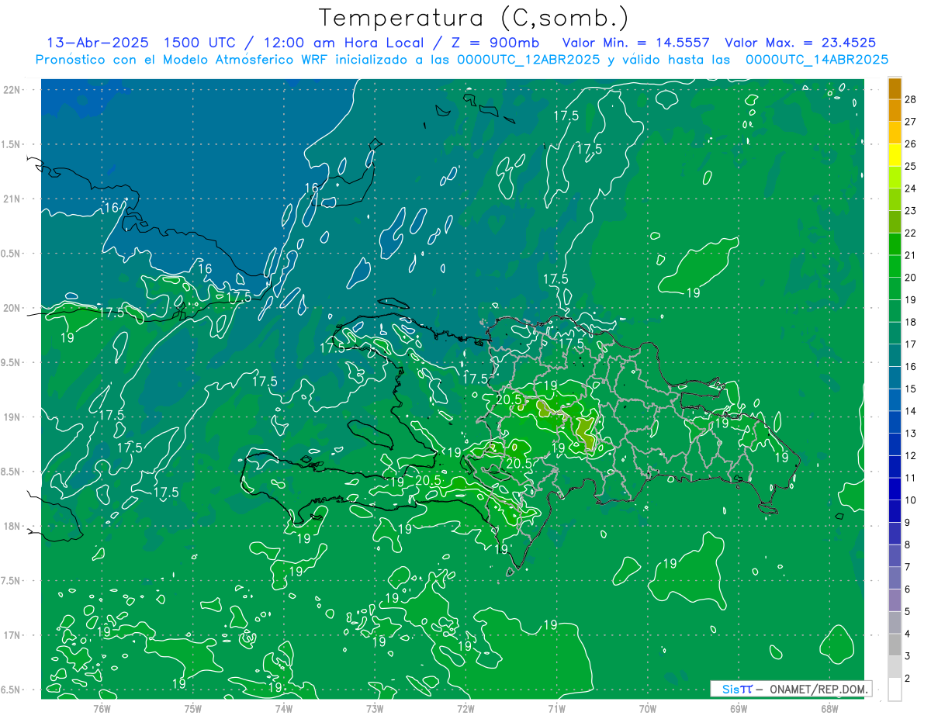This screenshot has height=719, width=931.
Task: Click the "72W" longitude axis label
Action: 465,708
